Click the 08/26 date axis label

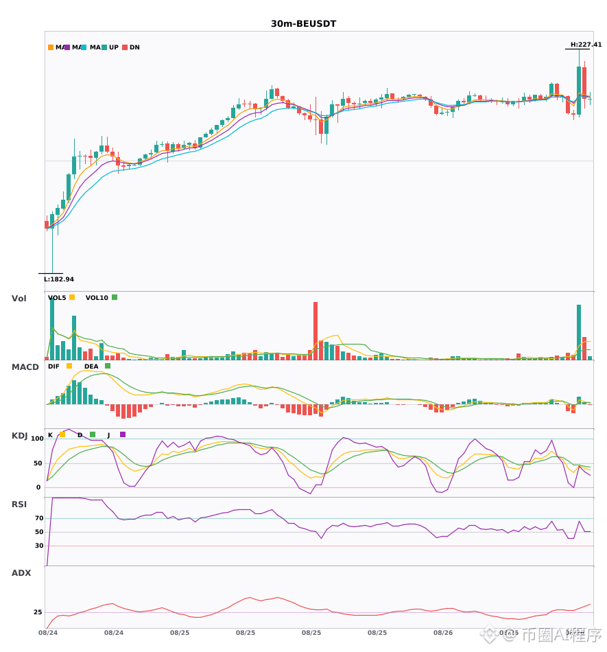pos(443,633)
